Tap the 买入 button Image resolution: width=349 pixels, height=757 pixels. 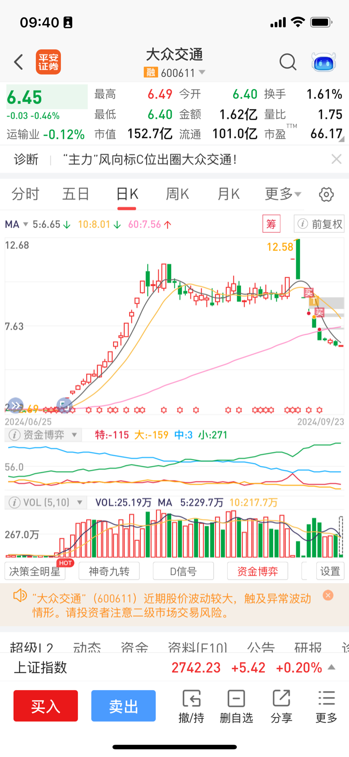point(45,706)
